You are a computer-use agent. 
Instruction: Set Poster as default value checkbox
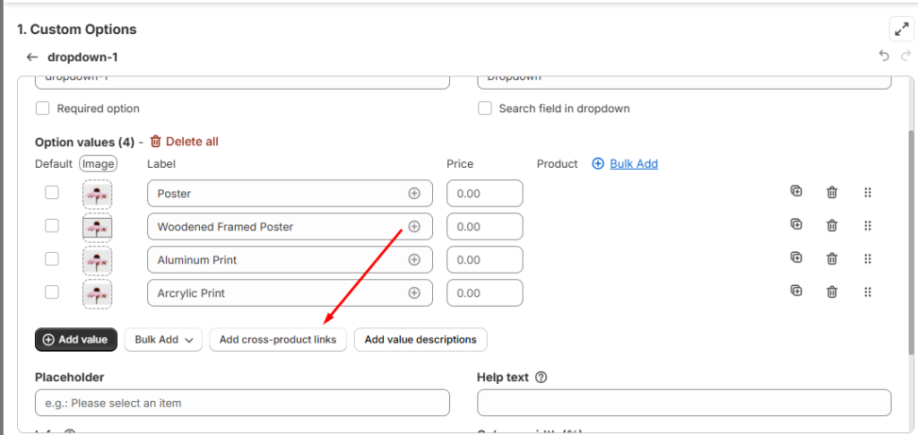pyautogui.click(x=52, y=193)
